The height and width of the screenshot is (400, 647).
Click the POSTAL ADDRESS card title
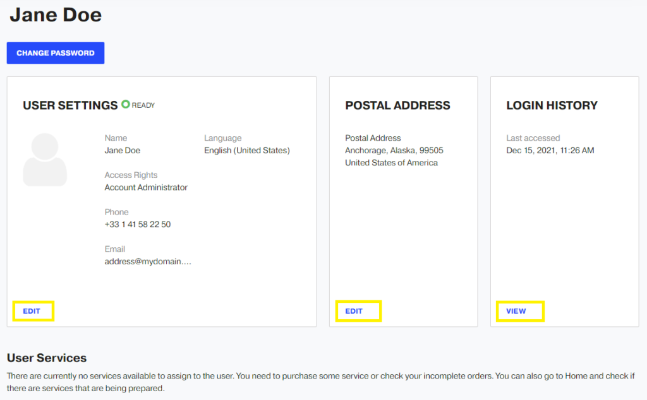pos(397,105)
